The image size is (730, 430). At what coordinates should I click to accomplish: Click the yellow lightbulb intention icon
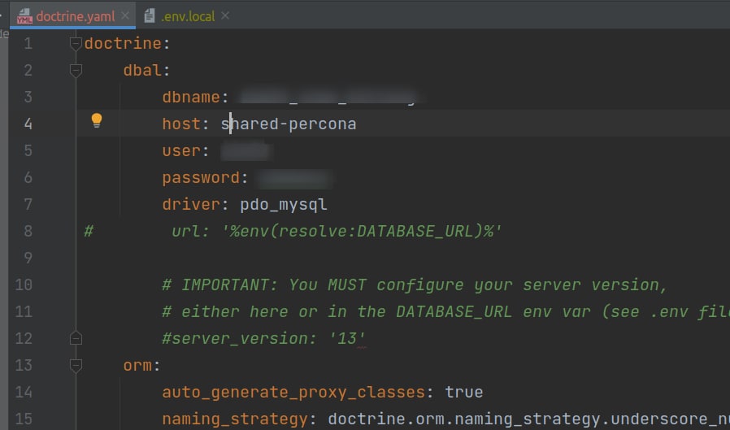tap(97, 120)
